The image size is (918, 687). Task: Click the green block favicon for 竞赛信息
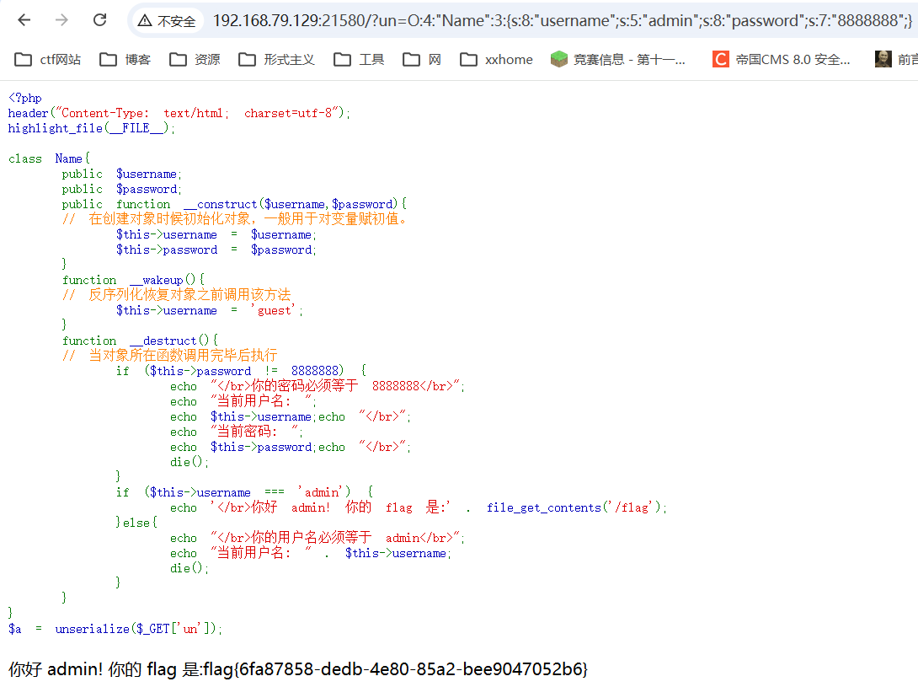coord(559,59)
